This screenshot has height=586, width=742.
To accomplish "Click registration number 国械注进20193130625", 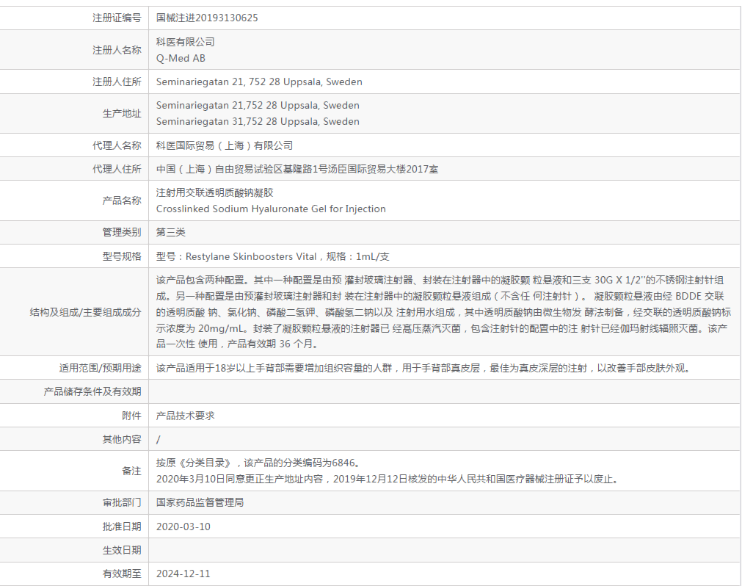I will 207,18.
